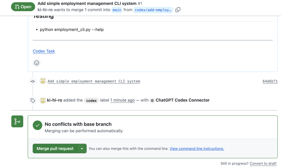Expand the merge method dropdown arrow
Viewport: 281px width, 168px height.
tap(82, 149)
